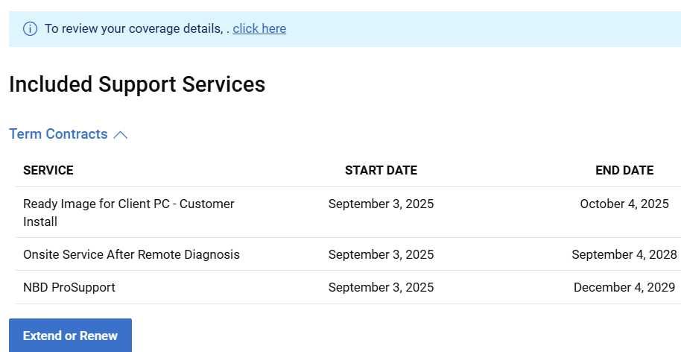Open the "click here" coverage details link

tap(259, 29)
